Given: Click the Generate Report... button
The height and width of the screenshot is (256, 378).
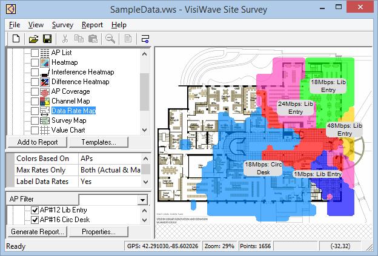Looking at the screenshot, I should coord(38,232).
